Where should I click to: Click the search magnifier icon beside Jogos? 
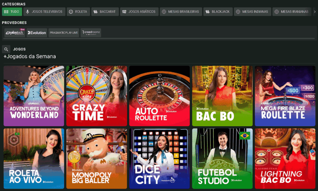pyautogui.click(x=6, y=49)
